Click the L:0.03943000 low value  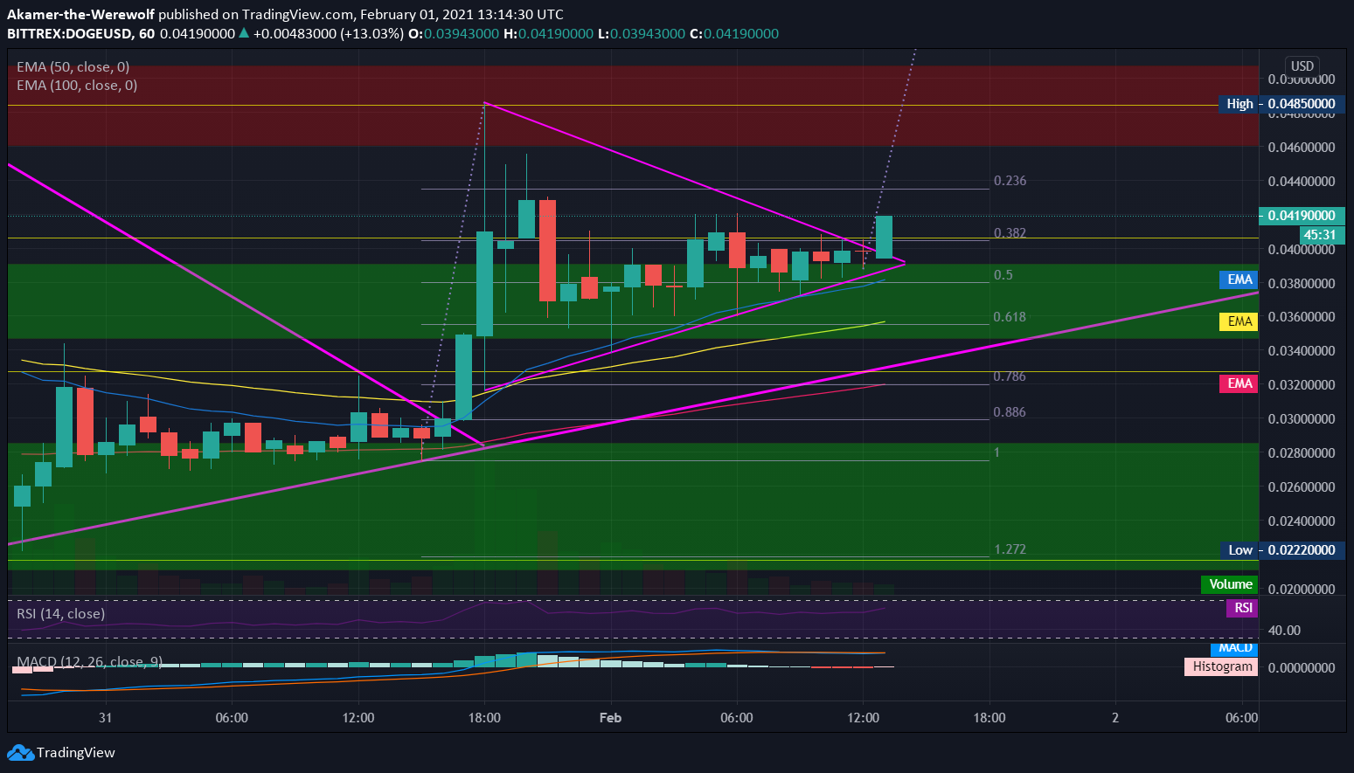point(642,33)
